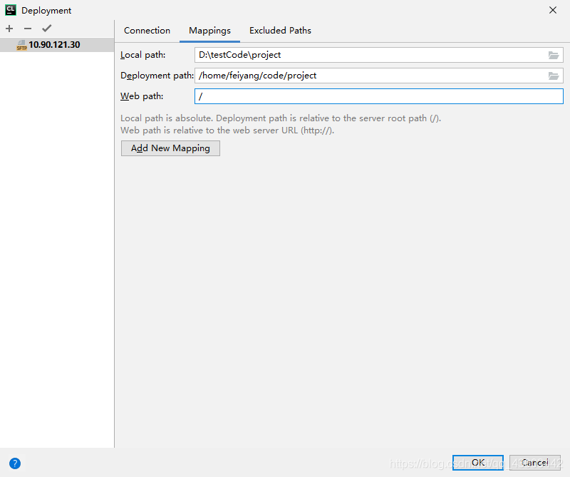Image resolution: width=570 pixels, height=477 pixels.
Task: Click the 'Web path:' label
Action: click(x=142, y=96)
